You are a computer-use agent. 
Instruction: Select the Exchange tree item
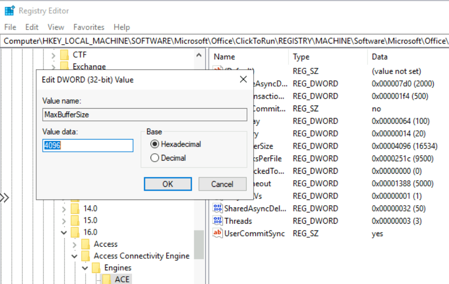[x=89, y=67]
